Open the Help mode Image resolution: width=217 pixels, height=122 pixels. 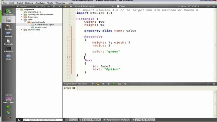point(8,57)
